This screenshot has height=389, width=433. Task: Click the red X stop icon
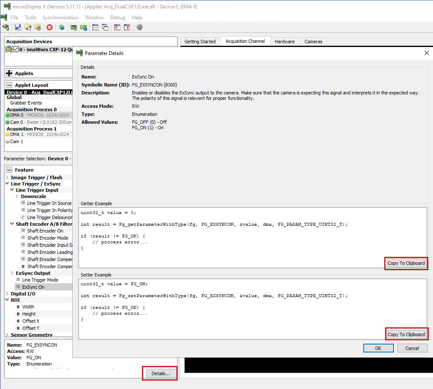(x=50, y=27)
